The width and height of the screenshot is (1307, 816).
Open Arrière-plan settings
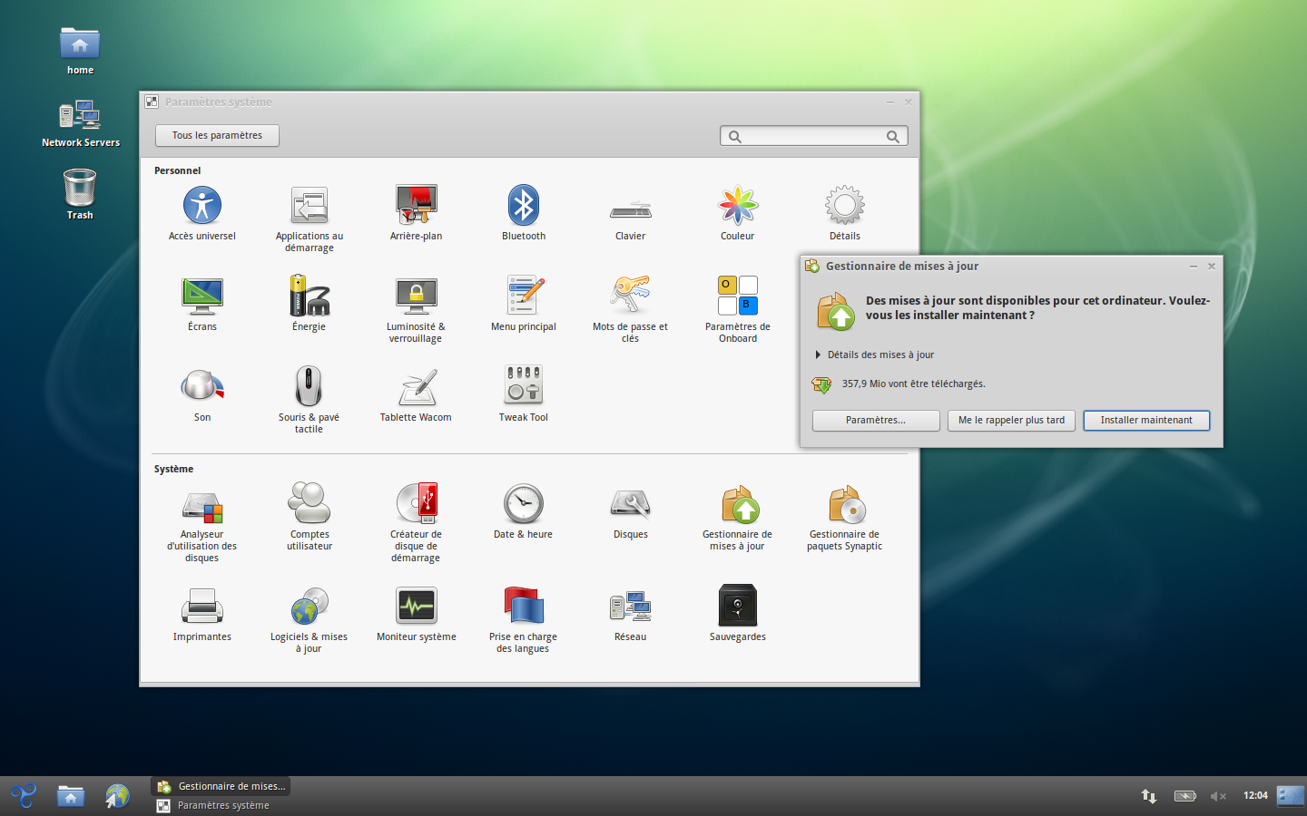[x=417, y=214]
